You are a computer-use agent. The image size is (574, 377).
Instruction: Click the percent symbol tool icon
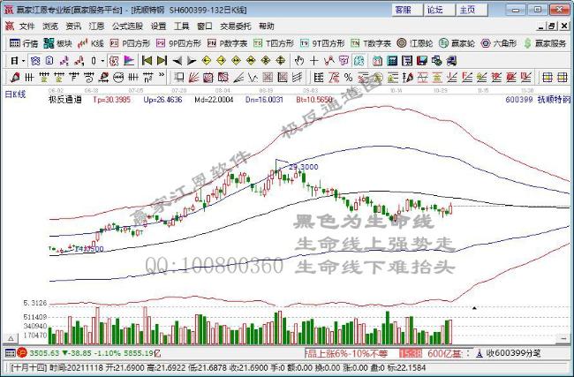click(x=348, y=77)
